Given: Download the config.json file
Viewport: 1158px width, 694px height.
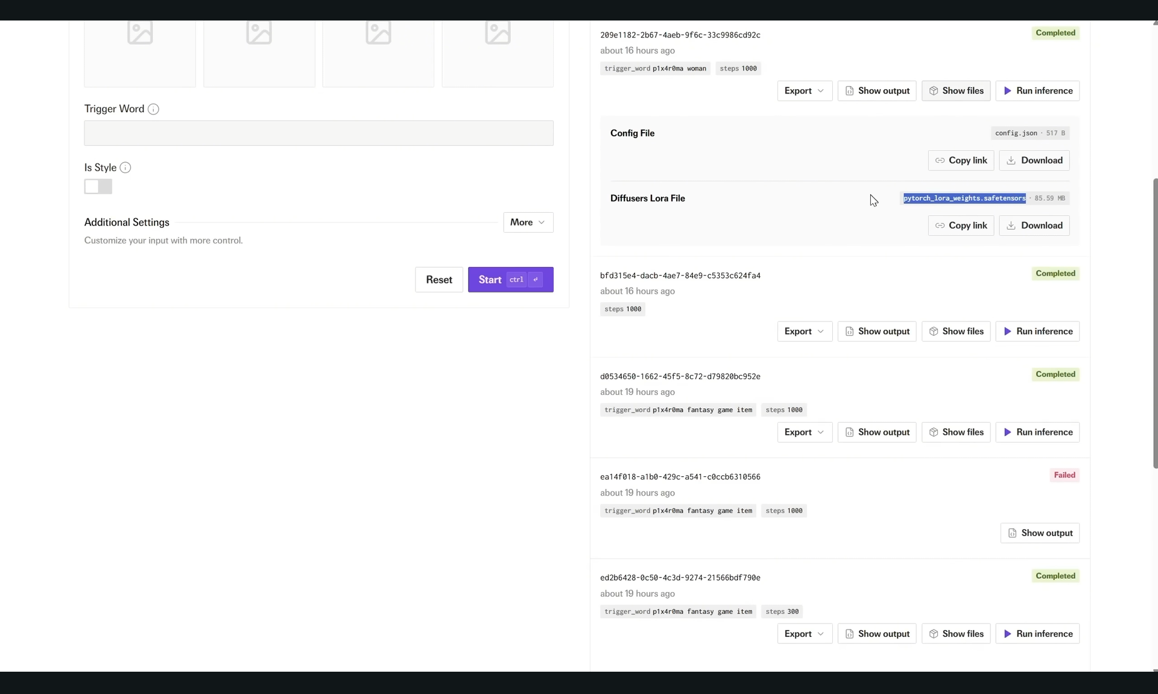Looking at the screenshot, I should tap(1034, 160).
